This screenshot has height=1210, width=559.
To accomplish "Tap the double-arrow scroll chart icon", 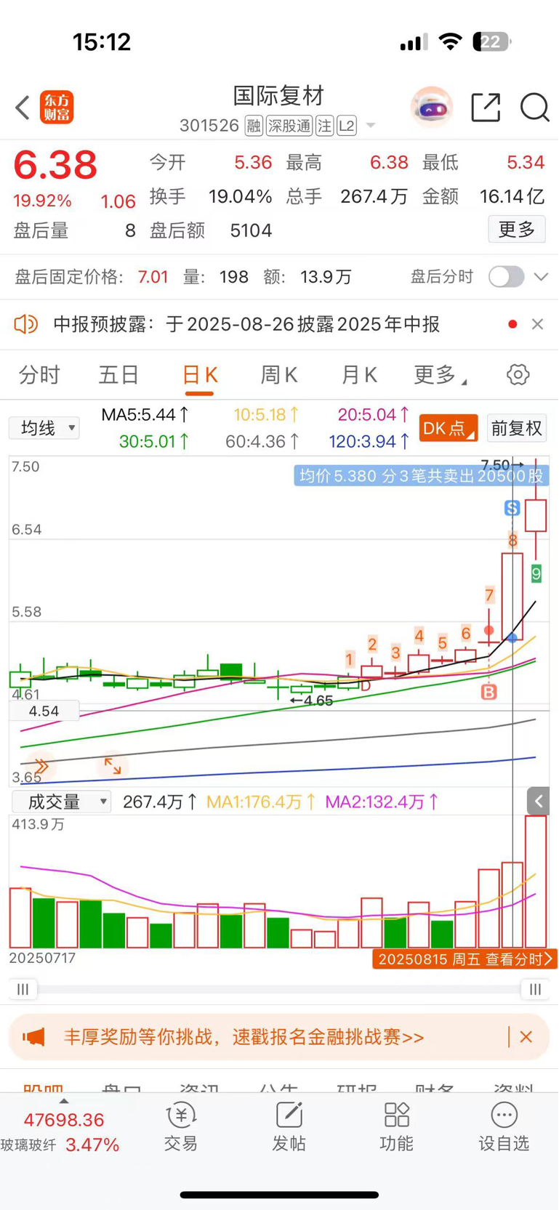I will click(x=41, y=766).
